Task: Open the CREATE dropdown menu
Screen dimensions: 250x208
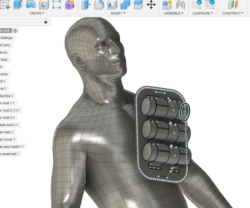Action: click(x=37, y=13)
